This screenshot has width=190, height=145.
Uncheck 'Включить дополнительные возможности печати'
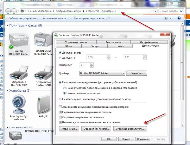[60, 122]
